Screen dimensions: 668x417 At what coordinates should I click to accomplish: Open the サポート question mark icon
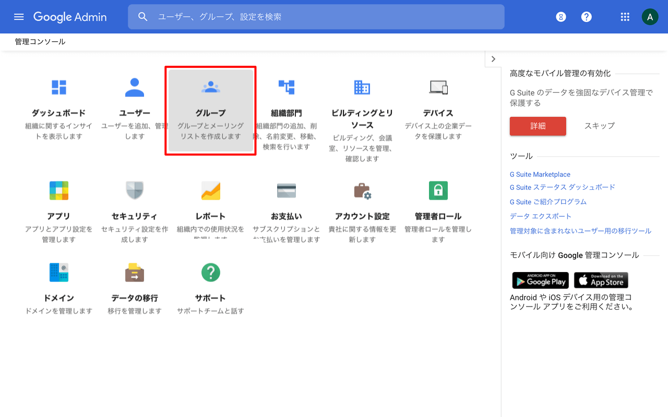[211, 272]
